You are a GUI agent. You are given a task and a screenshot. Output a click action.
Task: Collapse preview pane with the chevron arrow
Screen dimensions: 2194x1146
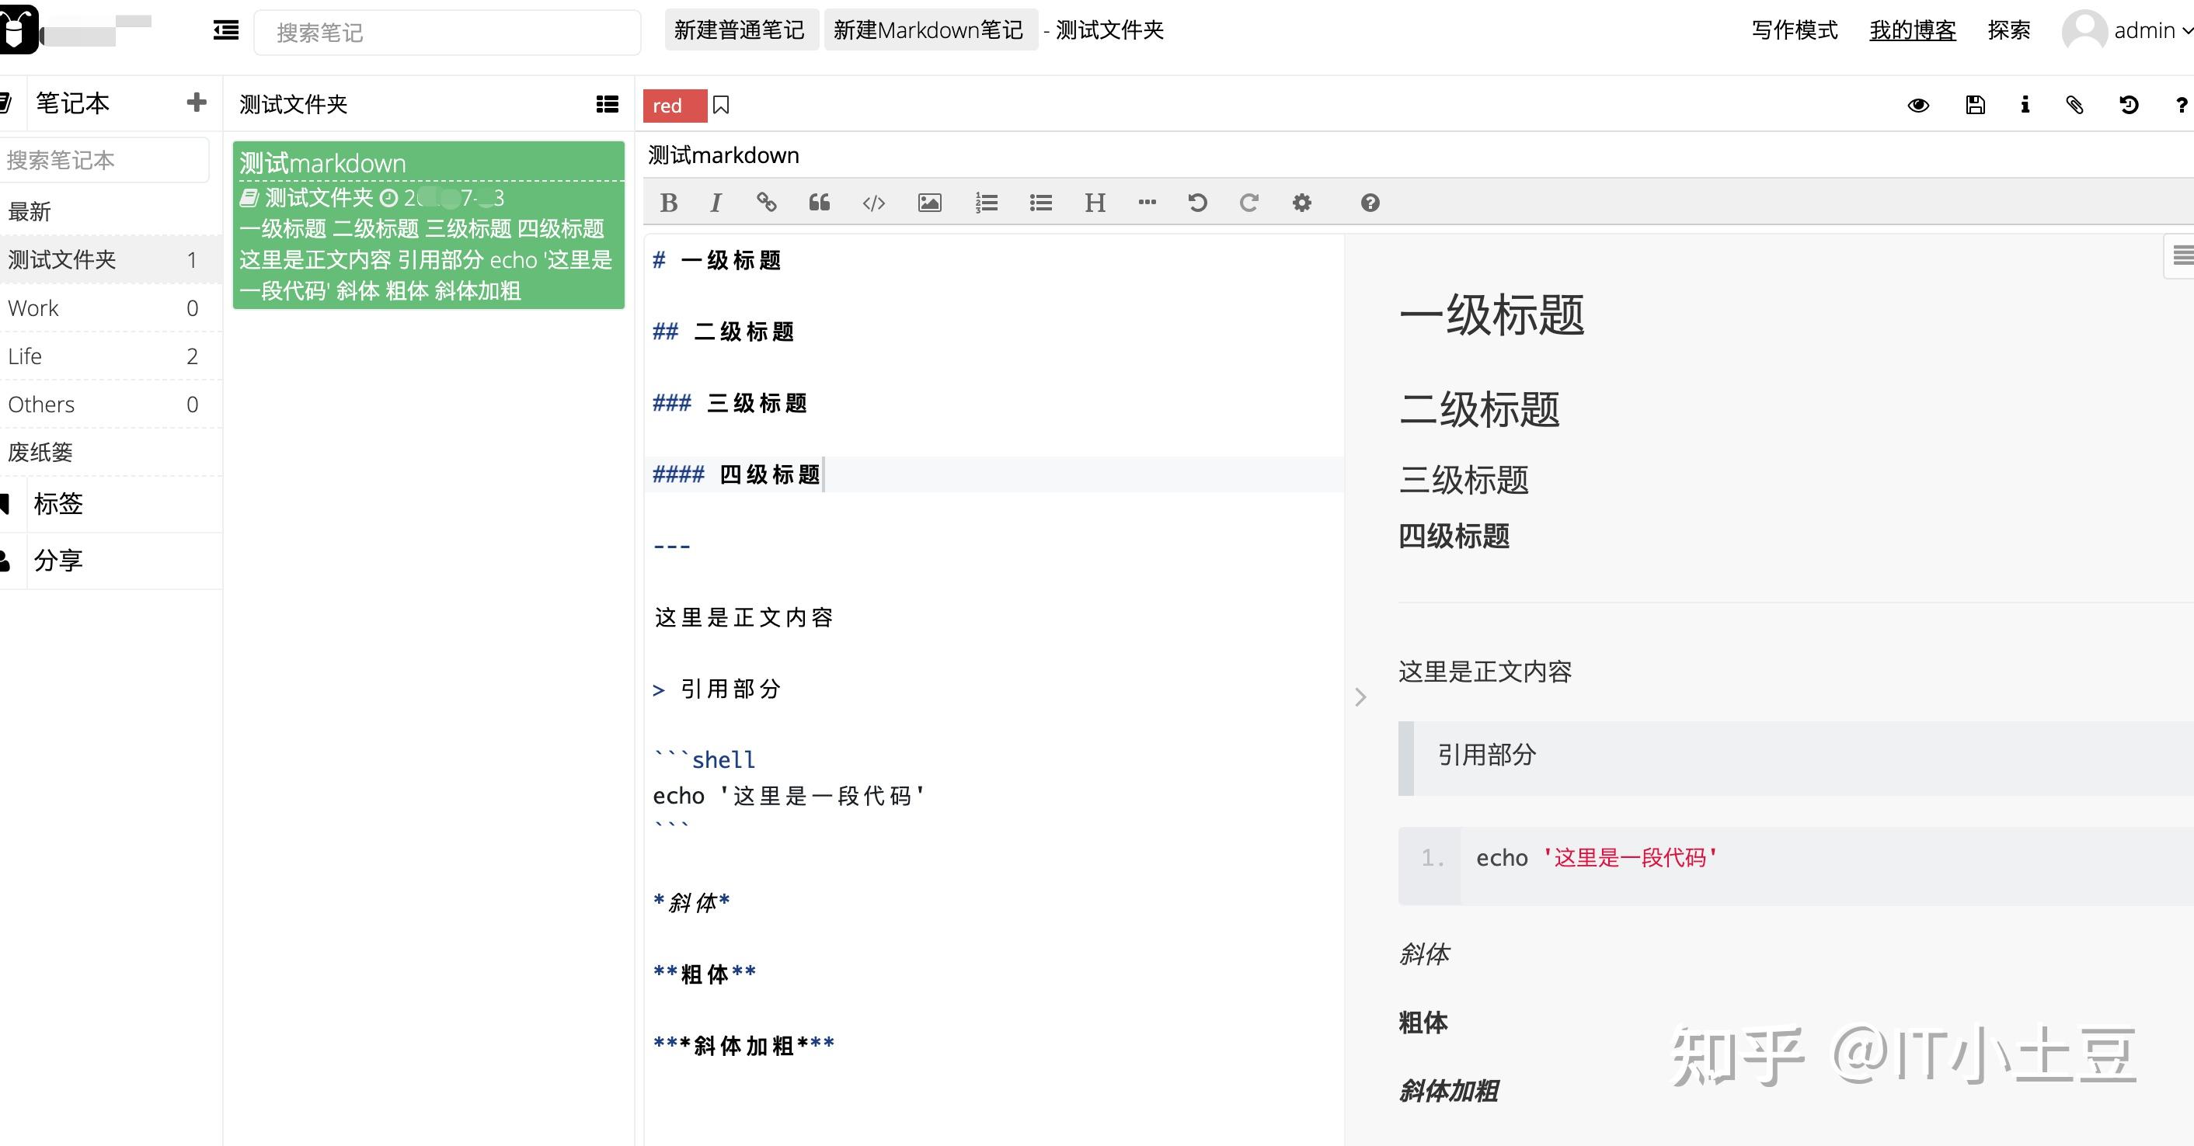[1360, 697]
